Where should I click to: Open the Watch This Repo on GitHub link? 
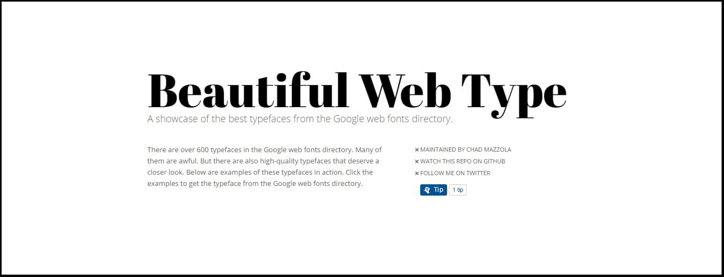[463, 161]
